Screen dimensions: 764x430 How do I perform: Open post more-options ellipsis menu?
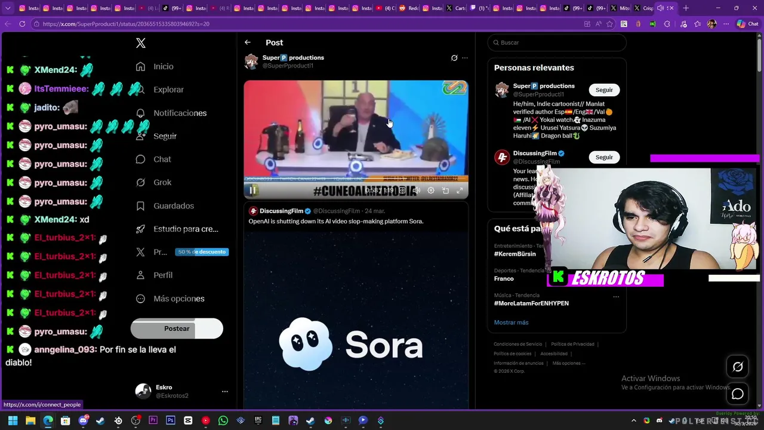pos(465,58)
